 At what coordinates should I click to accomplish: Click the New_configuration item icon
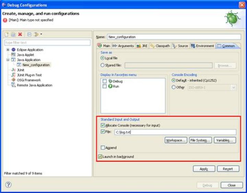point(19,65)
